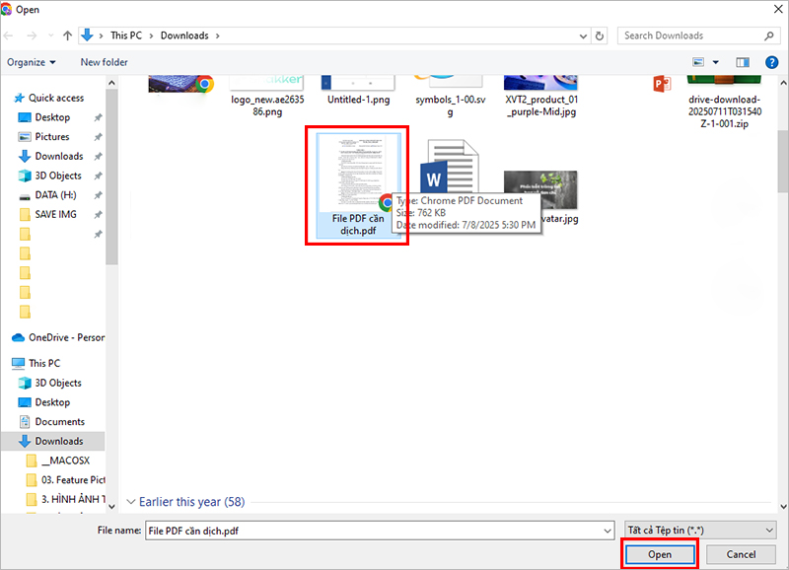
Task: Click pin icon next to Pictures
Action: [x=98, y=137]
